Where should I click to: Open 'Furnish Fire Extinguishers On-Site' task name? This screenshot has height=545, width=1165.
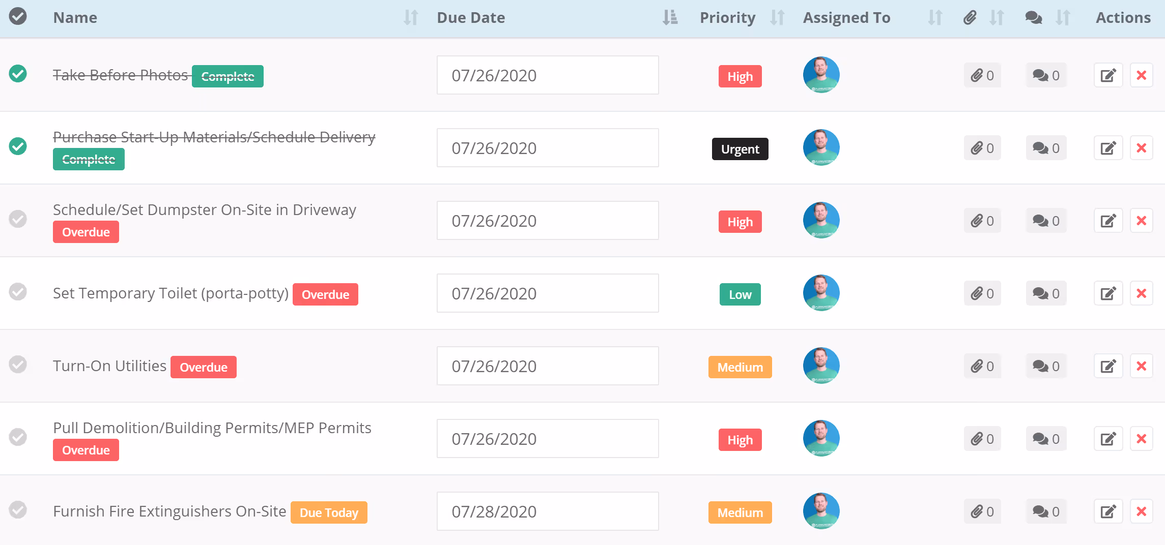(169, 511)
